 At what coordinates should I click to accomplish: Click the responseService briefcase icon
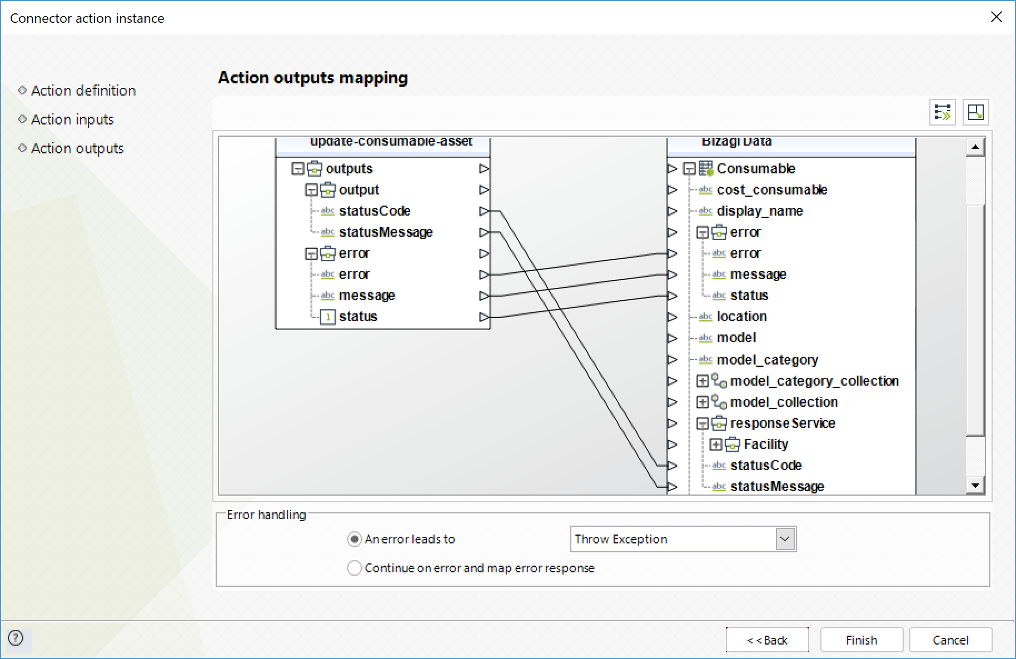coord(719,423)
